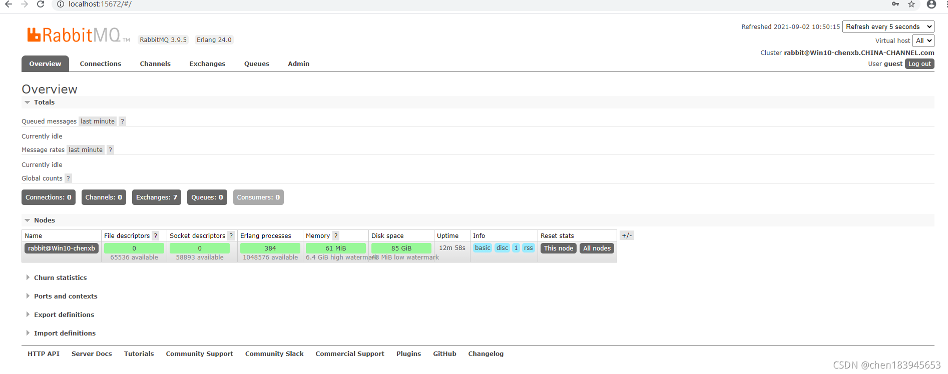Open the Refresh every 5 seconds dropdown
948x374 pixels.
click(x=888, y=26)
